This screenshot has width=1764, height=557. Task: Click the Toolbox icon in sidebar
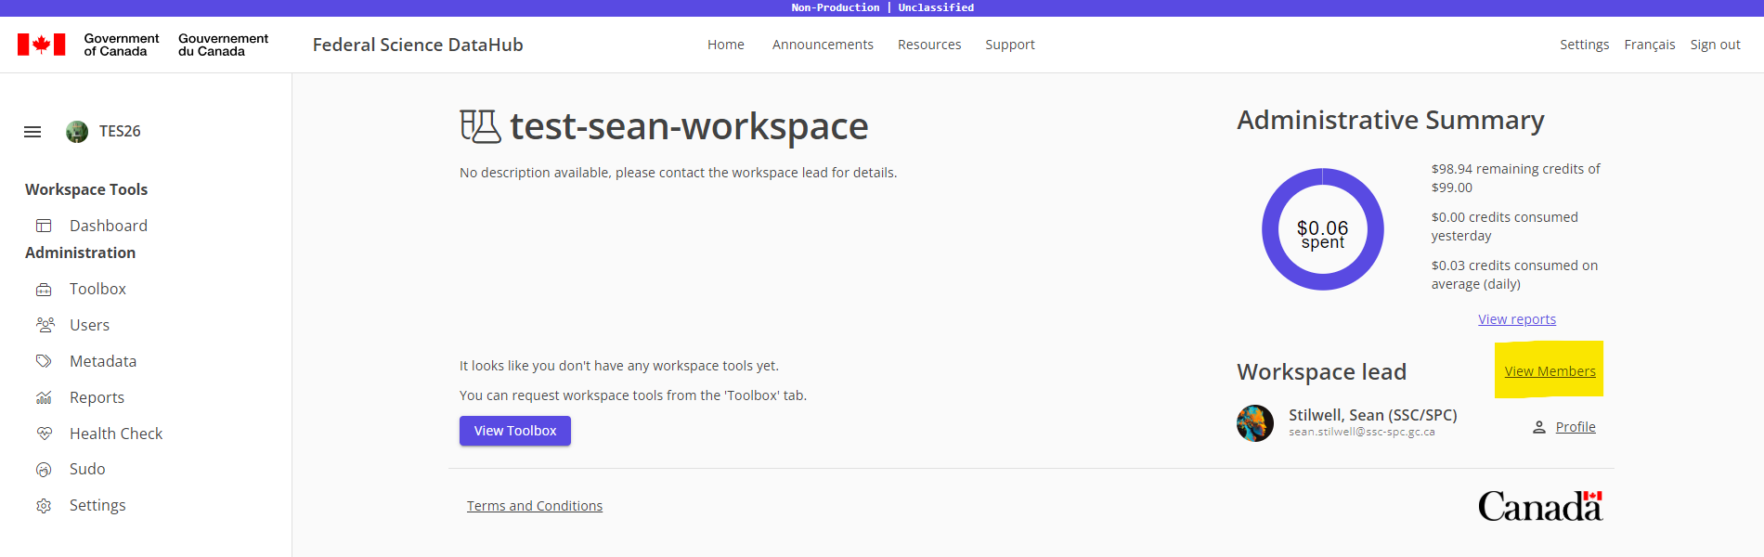coord(44,290)
